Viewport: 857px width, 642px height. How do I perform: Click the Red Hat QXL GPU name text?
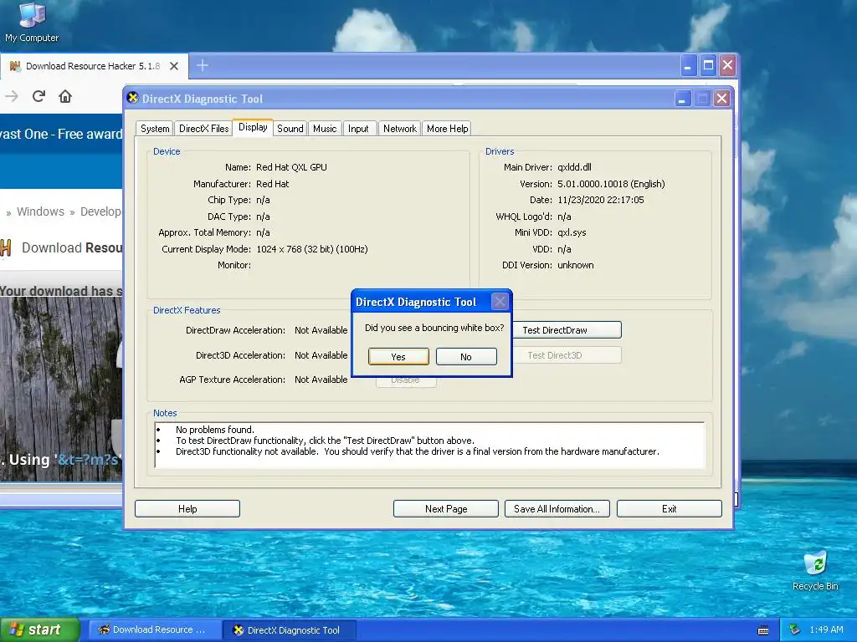coord(291,167)
